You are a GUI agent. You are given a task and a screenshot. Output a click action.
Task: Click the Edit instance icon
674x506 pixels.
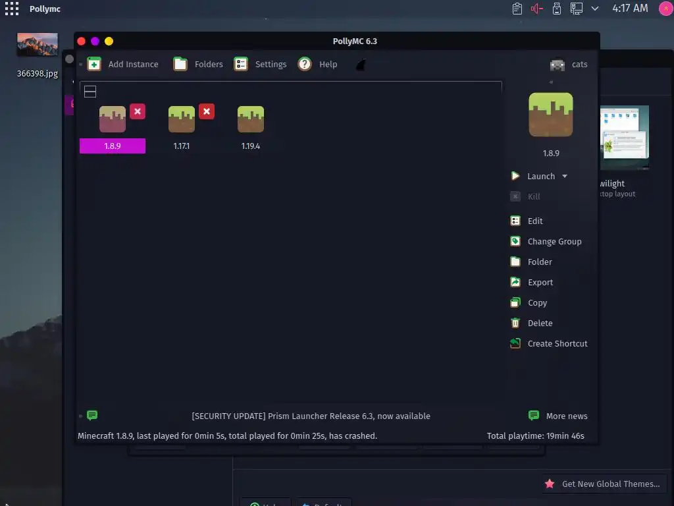click(515, 221)
